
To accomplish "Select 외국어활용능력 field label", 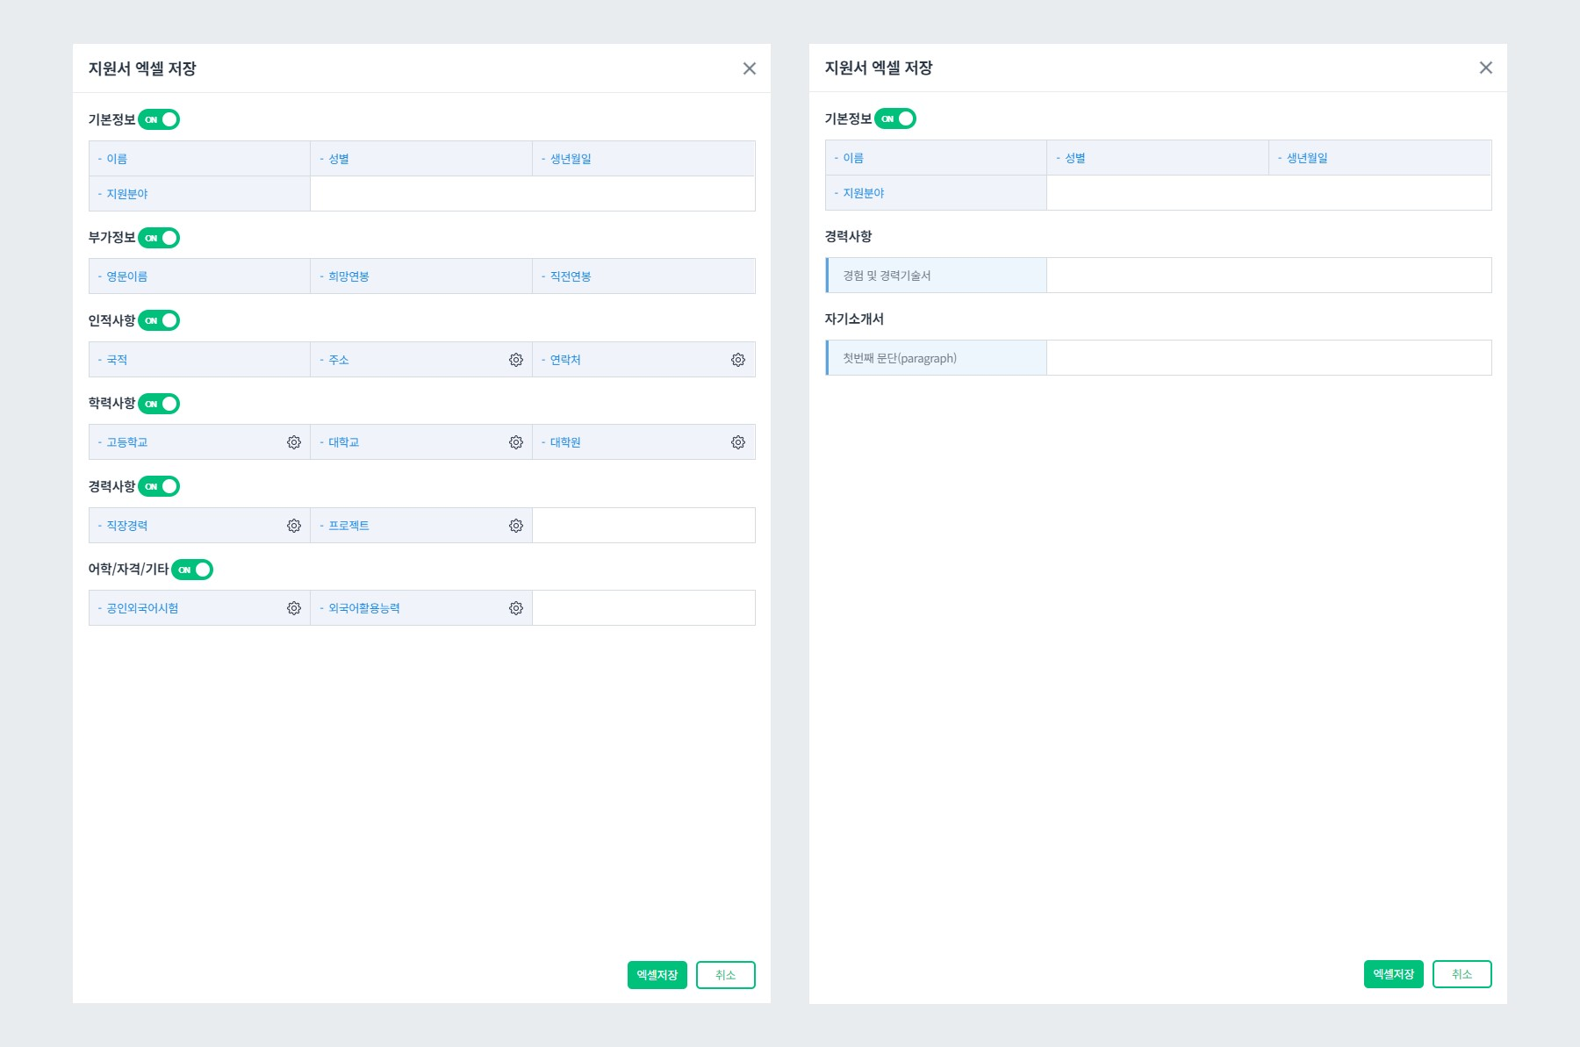I will tap(364, 608).
